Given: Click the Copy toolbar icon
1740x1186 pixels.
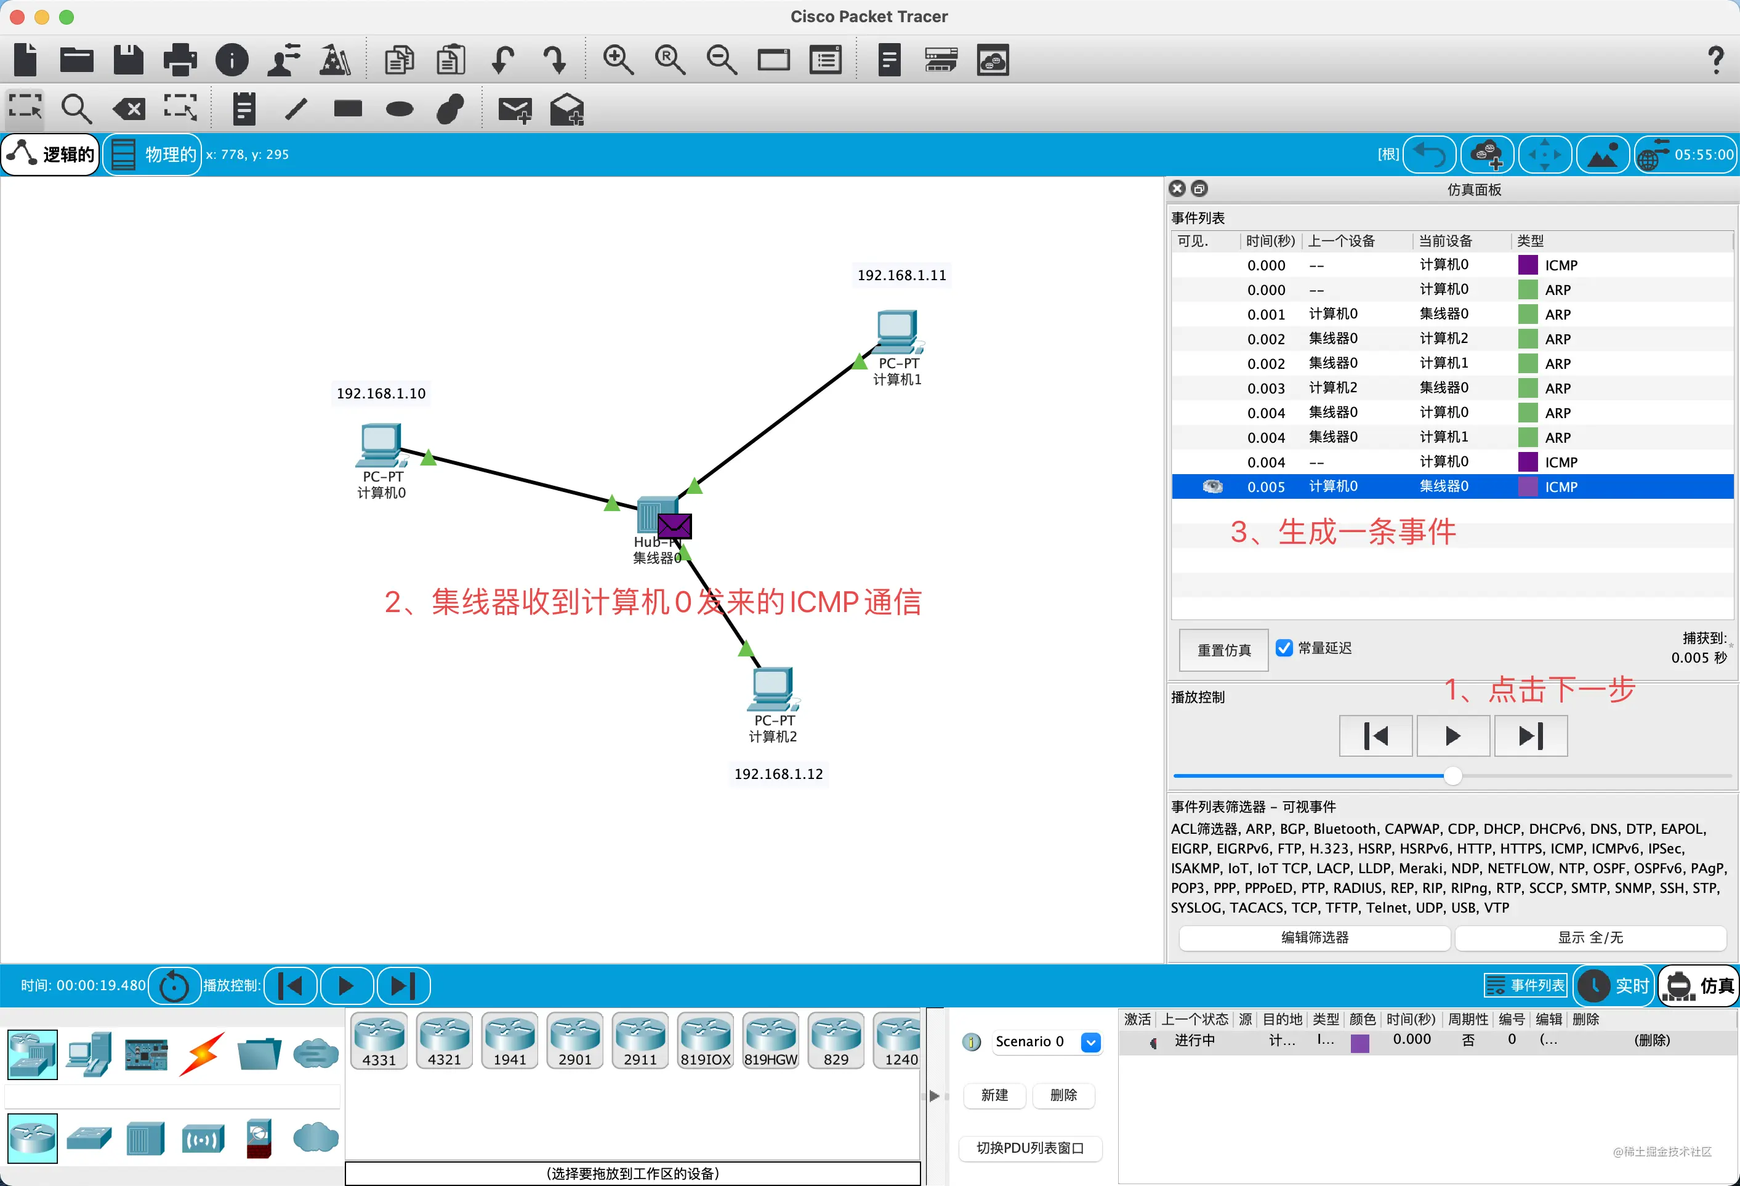Looking at the screenshot, I should 399,60.
